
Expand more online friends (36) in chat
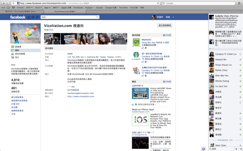tap(225, 140)
